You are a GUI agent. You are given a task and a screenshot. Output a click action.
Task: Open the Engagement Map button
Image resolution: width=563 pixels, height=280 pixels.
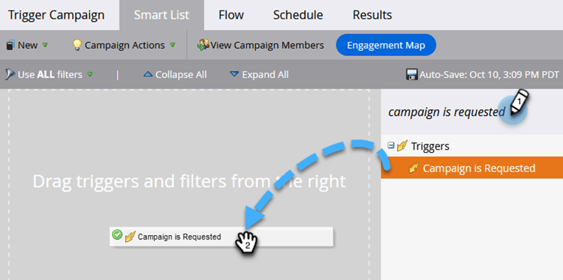tap(386, 45)
